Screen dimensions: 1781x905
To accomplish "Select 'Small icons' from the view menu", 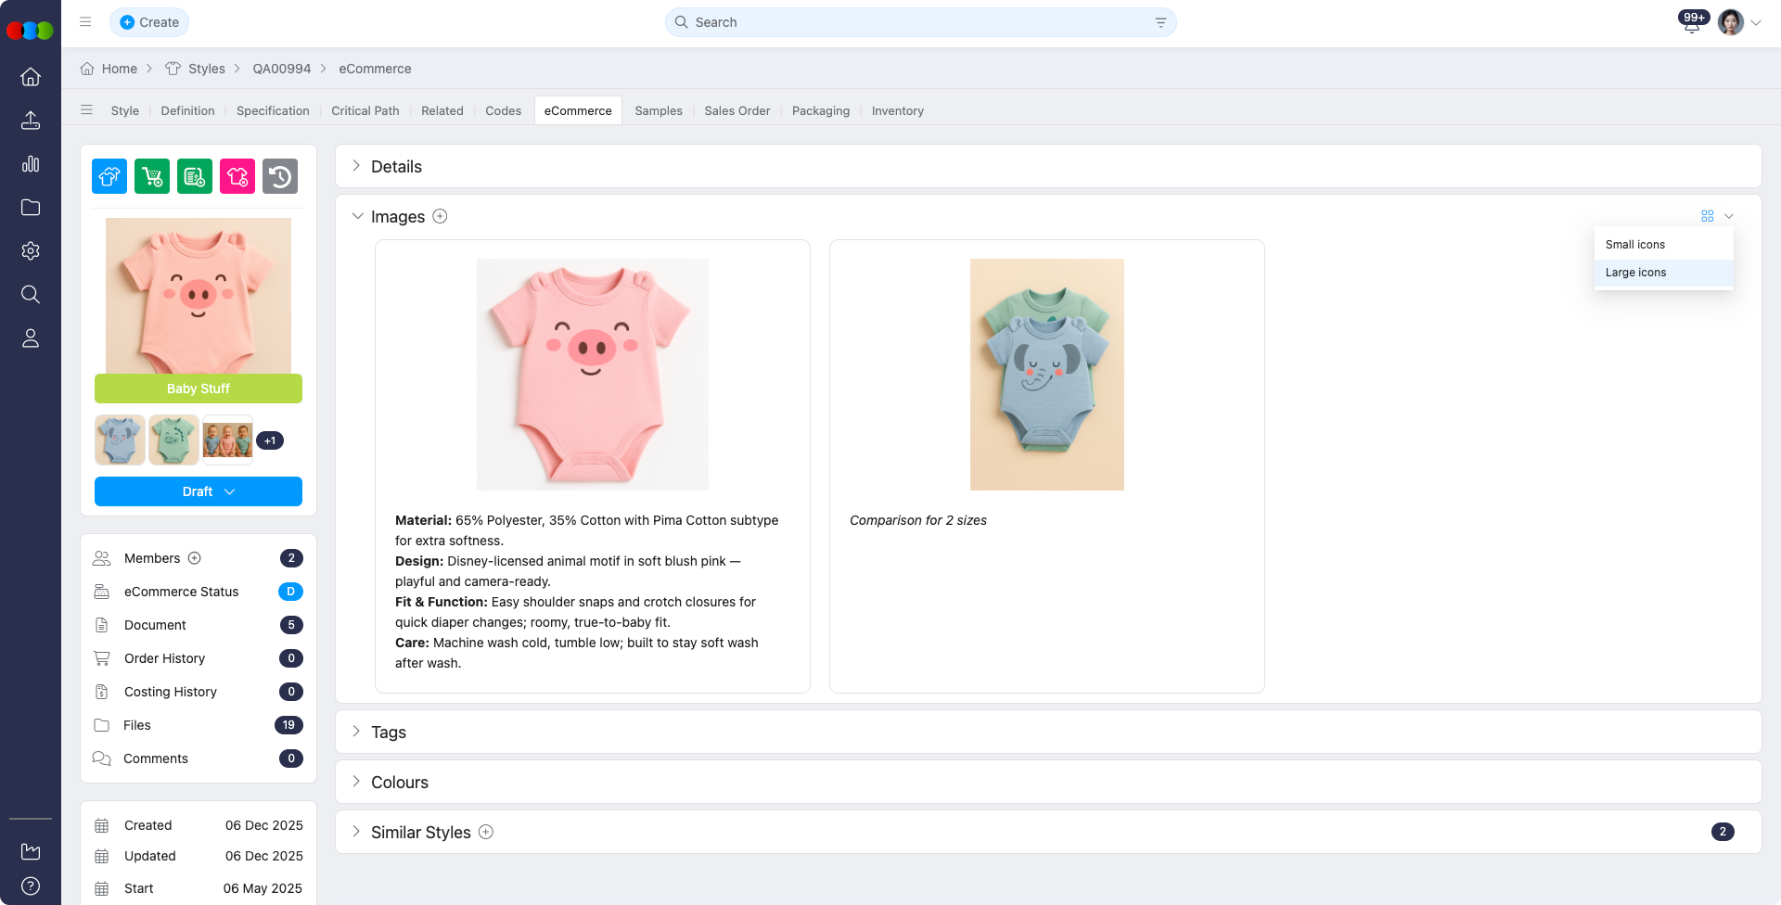I will [x=1636, y=244].
